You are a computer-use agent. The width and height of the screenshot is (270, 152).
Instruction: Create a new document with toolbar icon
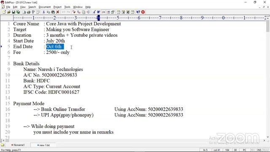coord(4,12)
